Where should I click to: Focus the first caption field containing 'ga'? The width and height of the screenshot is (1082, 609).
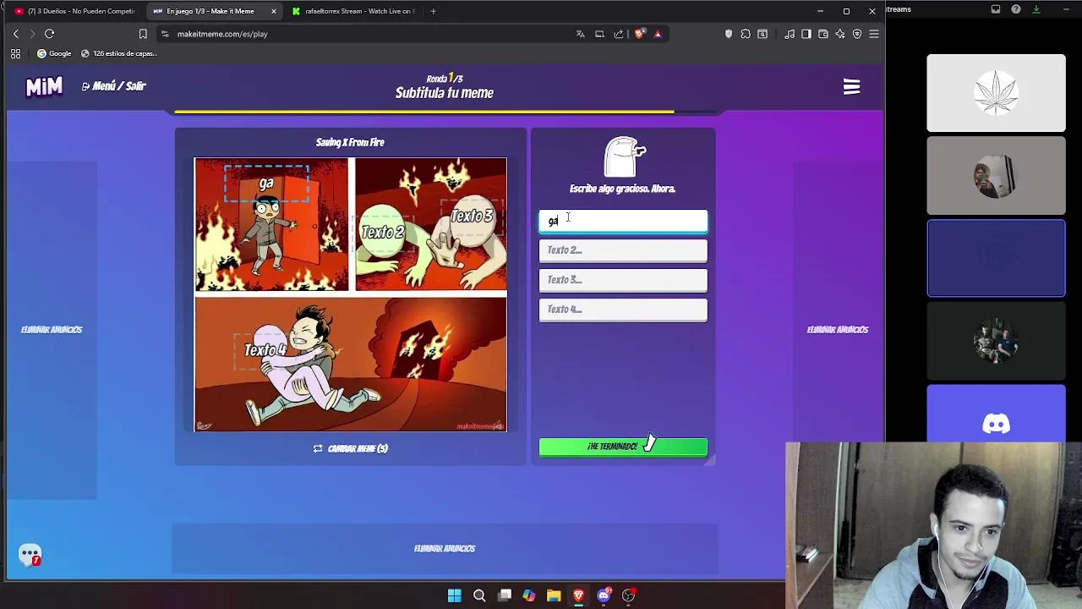pos(623,221)
